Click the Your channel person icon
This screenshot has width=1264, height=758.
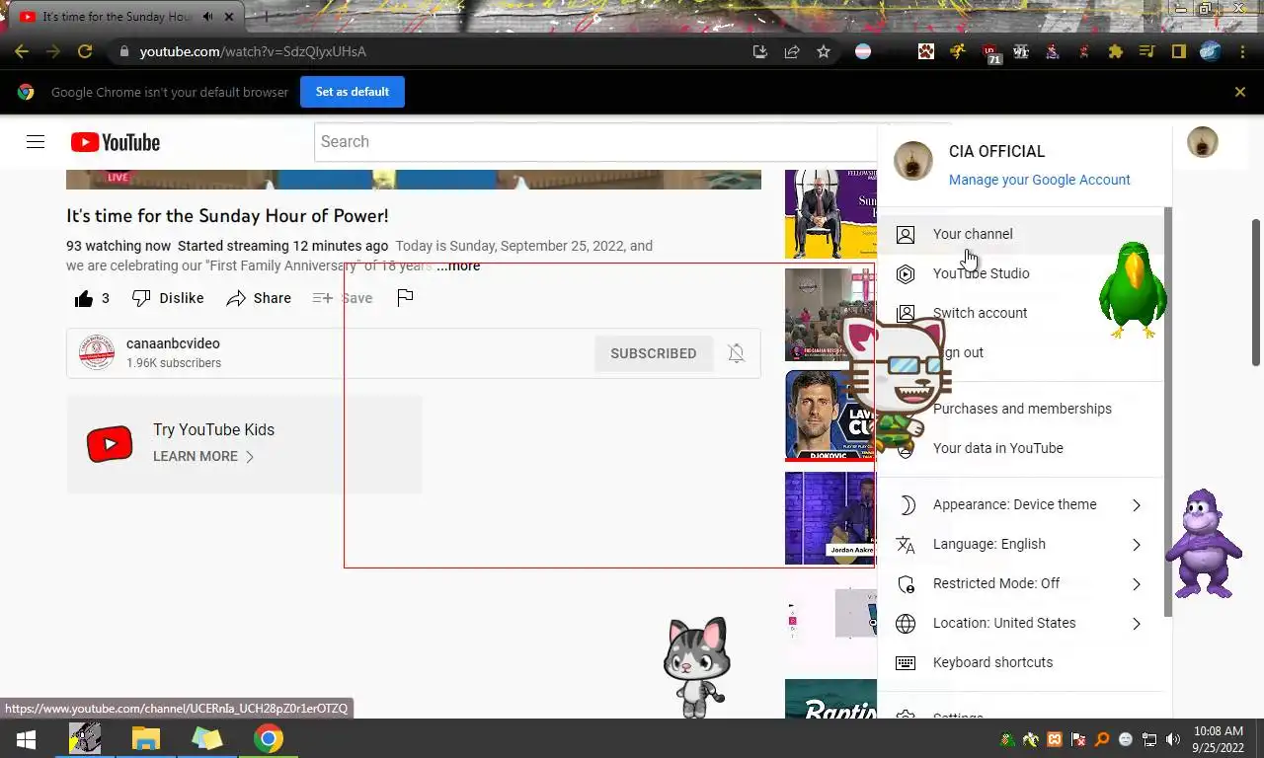pos(906,234)
